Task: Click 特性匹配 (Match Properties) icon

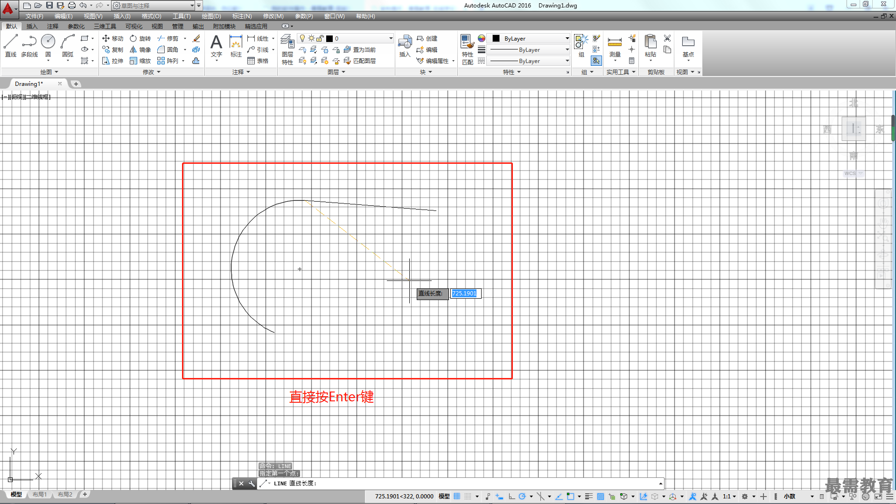Action: click(467, 49)
